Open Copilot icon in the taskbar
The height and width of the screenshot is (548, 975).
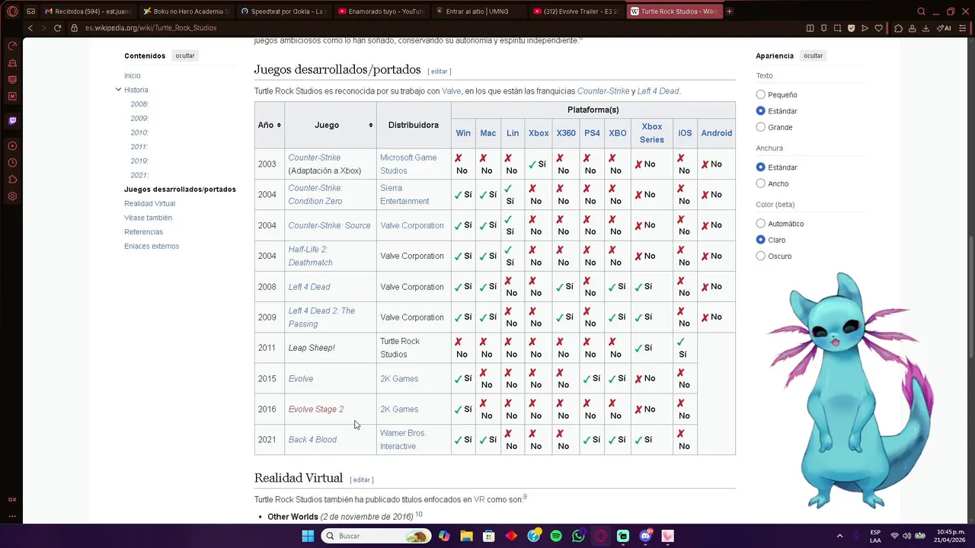click(444, 536)
